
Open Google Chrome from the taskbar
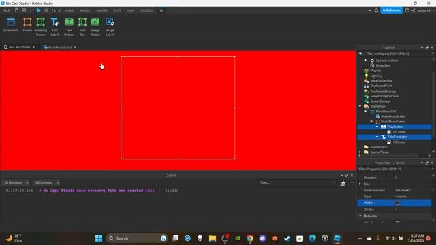250,238
